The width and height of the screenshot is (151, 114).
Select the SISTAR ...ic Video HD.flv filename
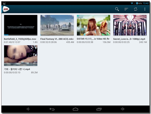(x=93, y=39)
